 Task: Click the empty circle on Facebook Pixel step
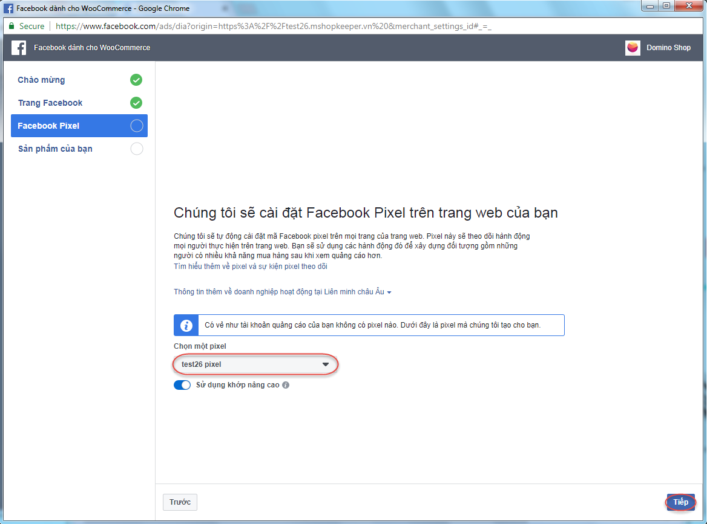(137, 126)
